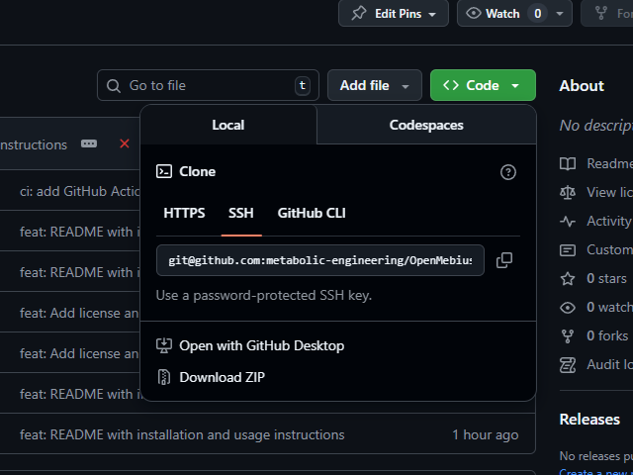633x475 pixels.
Task: Click the eye icon in Watch button
Action: click(474, 13)
